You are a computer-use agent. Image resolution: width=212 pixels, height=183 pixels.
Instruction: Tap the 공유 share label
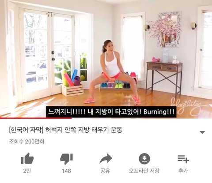(x=105, y=171)
